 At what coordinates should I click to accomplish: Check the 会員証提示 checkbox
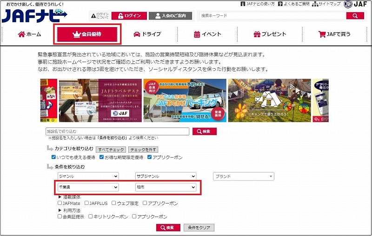point(60,217)
